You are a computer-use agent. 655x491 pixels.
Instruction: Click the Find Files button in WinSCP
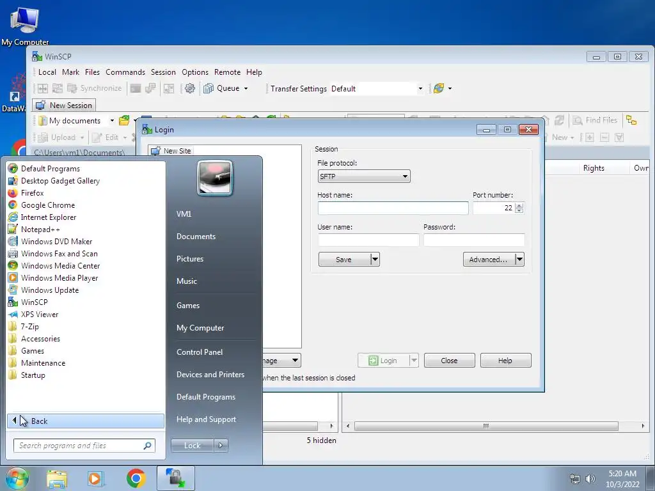point(595,120)
